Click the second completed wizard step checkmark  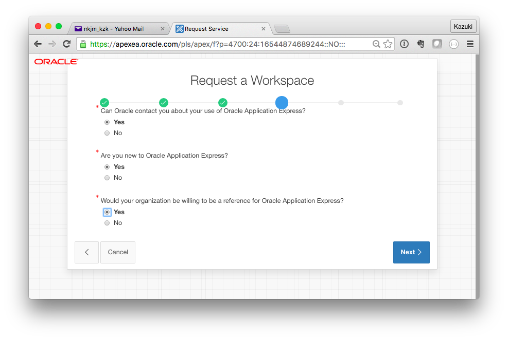point(164,103)
